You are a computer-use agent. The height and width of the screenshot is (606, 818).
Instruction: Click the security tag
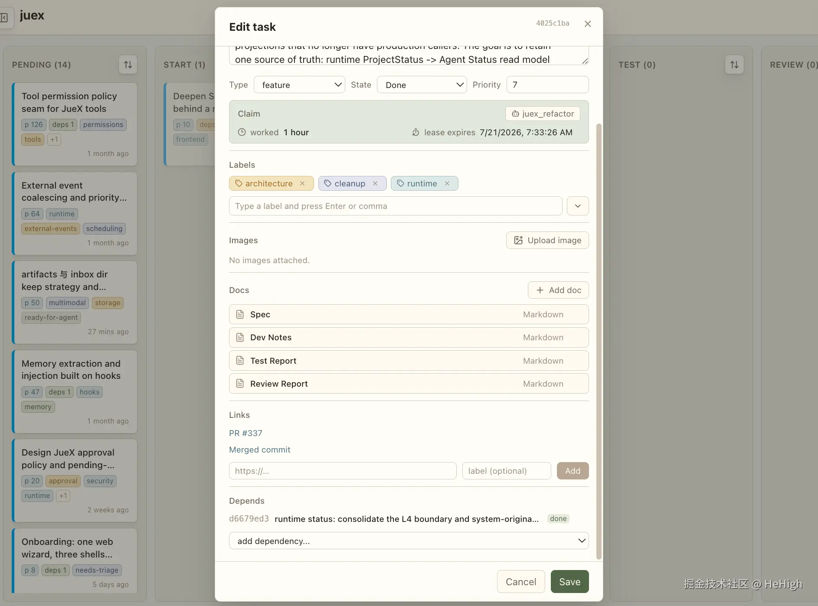click(x=100, y=481)
